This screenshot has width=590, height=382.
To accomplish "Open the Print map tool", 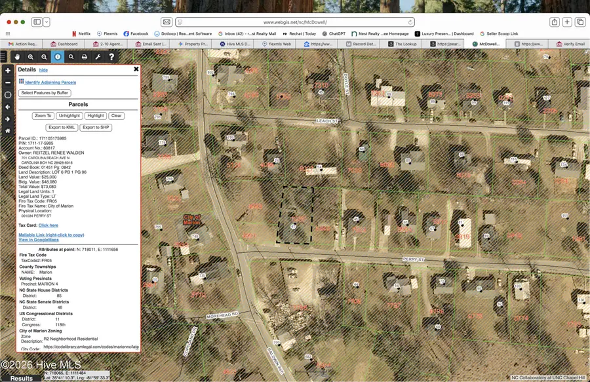I will pos(85,57).
